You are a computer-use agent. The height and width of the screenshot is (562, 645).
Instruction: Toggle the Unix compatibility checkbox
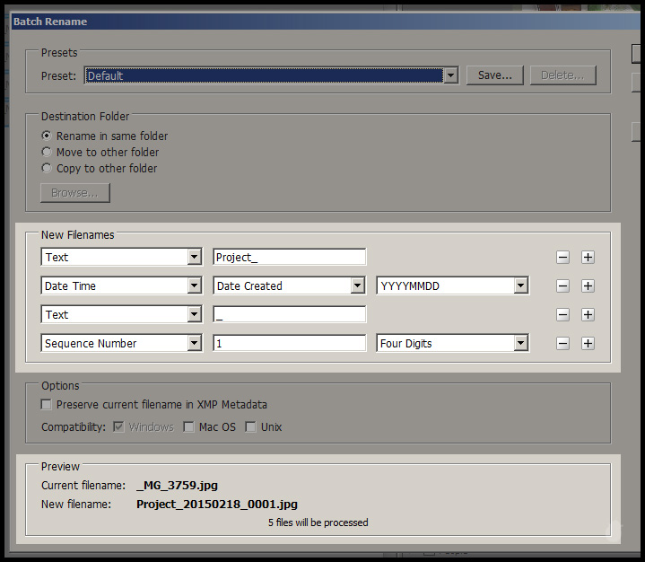coord(250,427)
